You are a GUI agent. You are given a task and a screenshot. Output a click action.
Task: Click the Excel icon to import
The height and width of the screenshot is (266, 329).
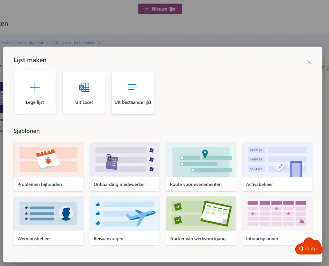(84, 87)
